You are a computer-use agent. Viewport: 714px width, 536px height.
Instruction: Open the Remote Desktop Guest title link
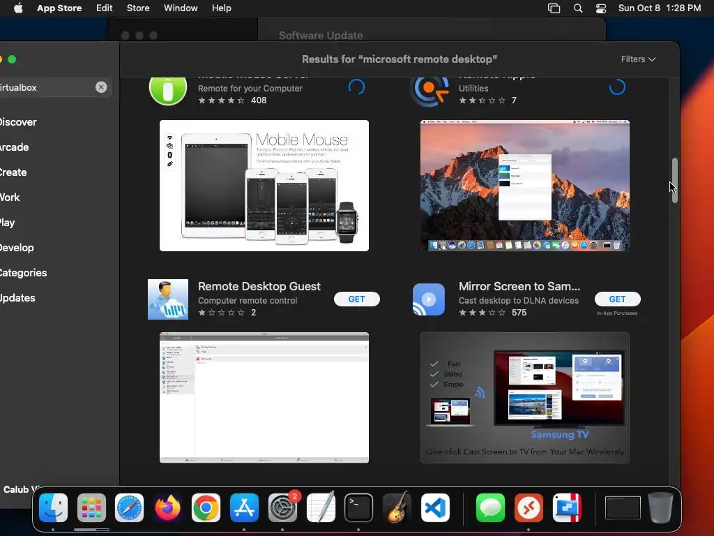point(259,286)
